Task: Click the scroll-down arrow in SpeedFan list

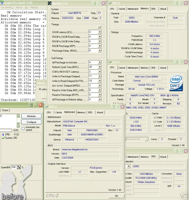Action: pos(18,126)
